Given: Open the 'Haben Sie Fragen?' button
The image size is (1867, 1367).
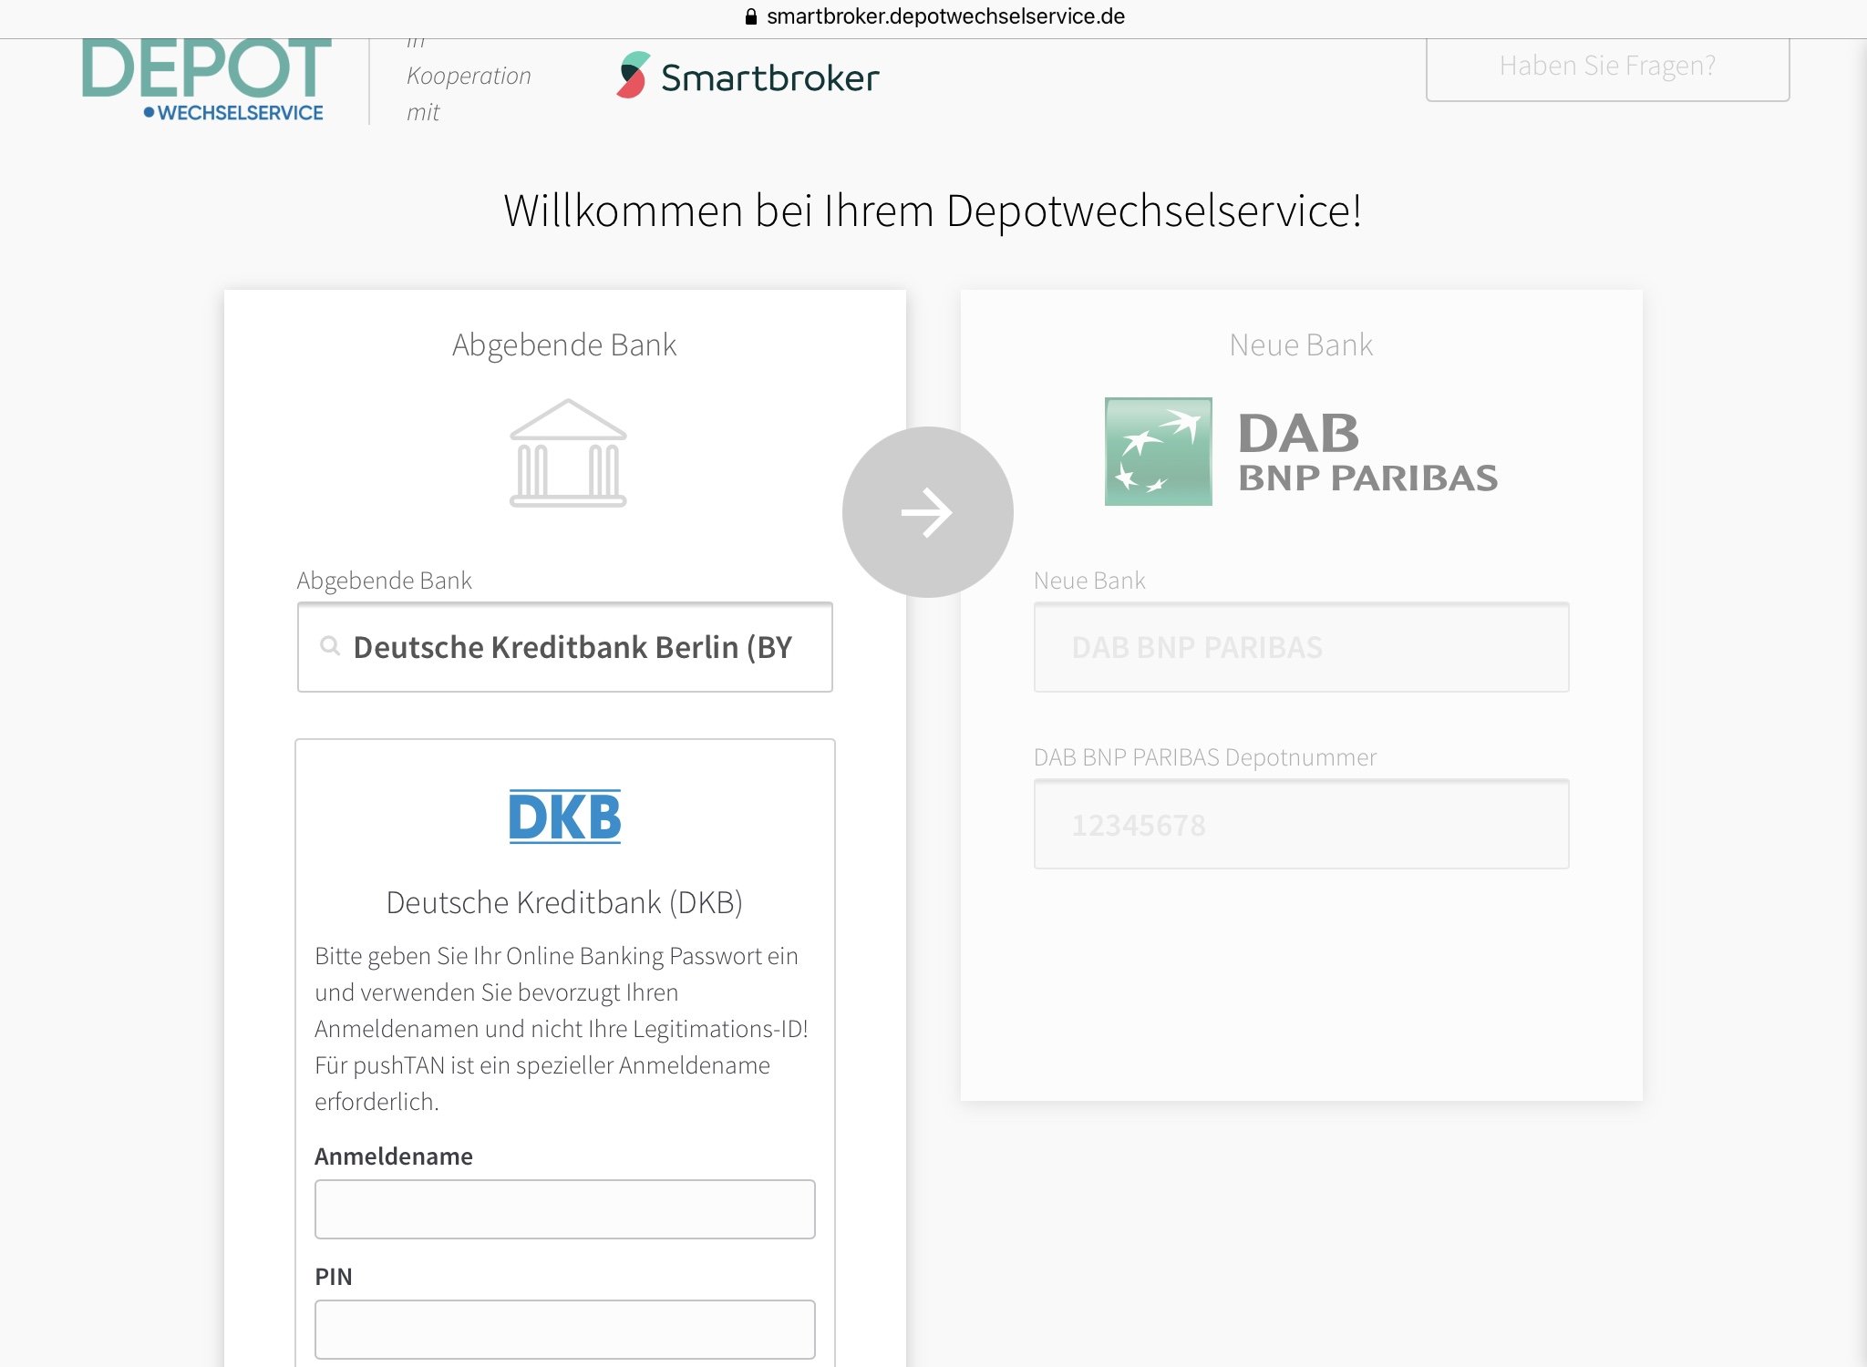Looking at the screenshot, I should tap(1606, 67).
